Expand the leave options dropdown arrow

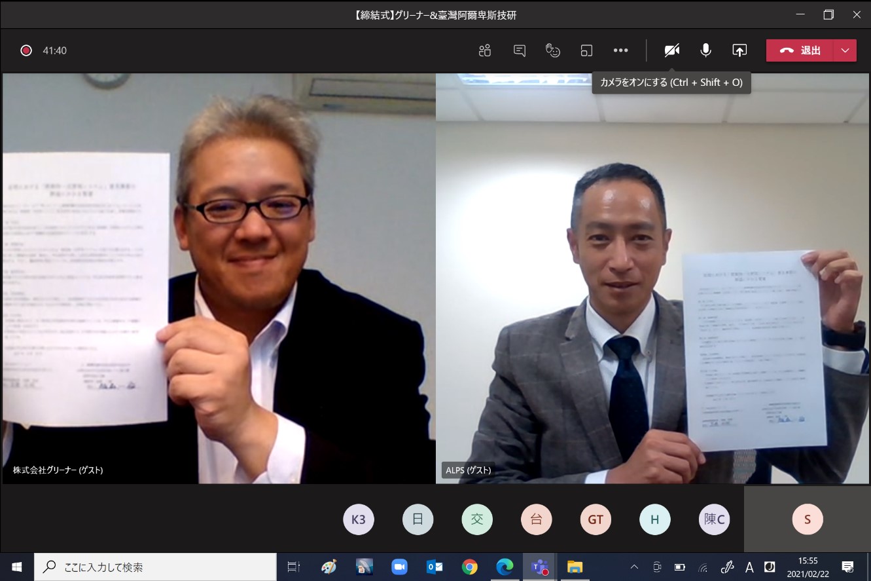(x=845, y=50)
